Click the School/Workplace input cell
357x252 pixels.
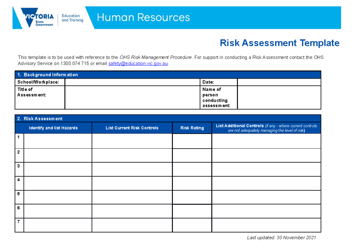[x=132, y=82]
